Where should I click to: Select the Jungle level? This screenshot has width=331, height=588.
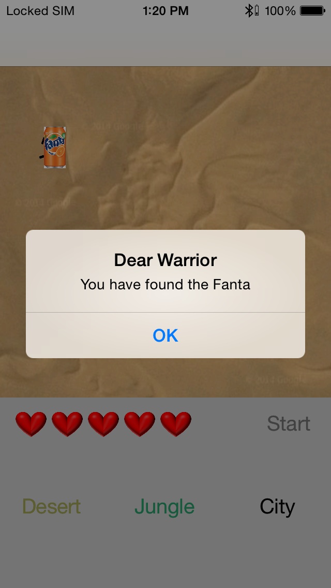[x=164, y=507]
